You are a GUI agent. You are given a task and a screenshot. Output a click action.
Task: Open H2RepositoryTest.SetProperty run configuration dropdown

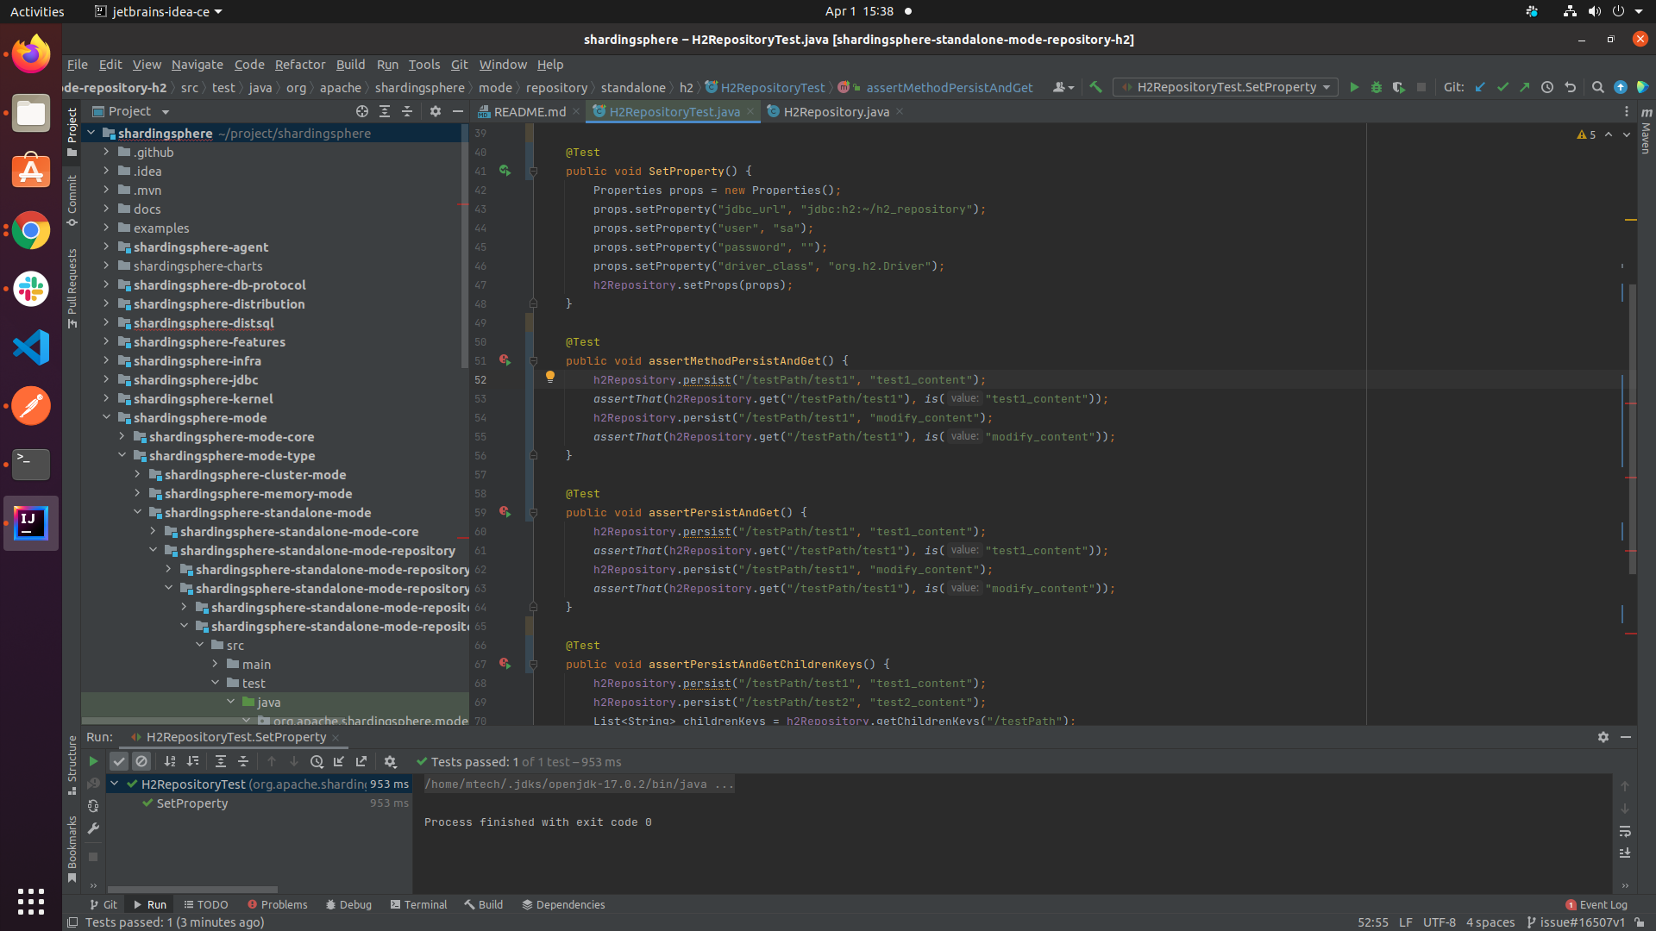click(x=1226, y=87)
